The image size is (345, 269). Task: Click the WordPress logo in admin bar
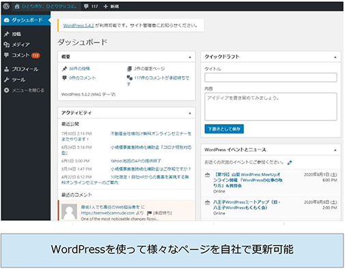6,6
